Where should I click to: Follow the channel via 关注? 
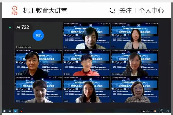126,11
